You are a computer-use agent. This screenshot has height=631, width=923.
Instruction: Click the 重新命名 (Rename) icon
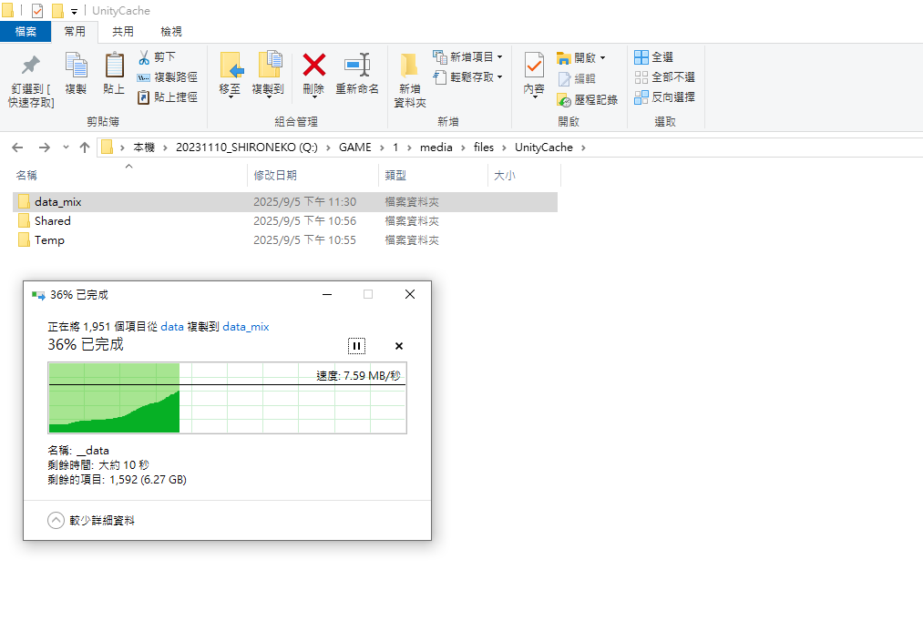pos(357,66)
